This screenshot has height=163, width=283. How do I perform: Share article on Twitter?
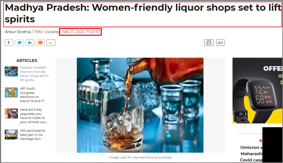coord(19,43)
